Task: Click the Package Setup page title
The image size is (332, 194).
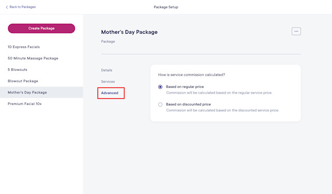Action: [x=166, y=7]
